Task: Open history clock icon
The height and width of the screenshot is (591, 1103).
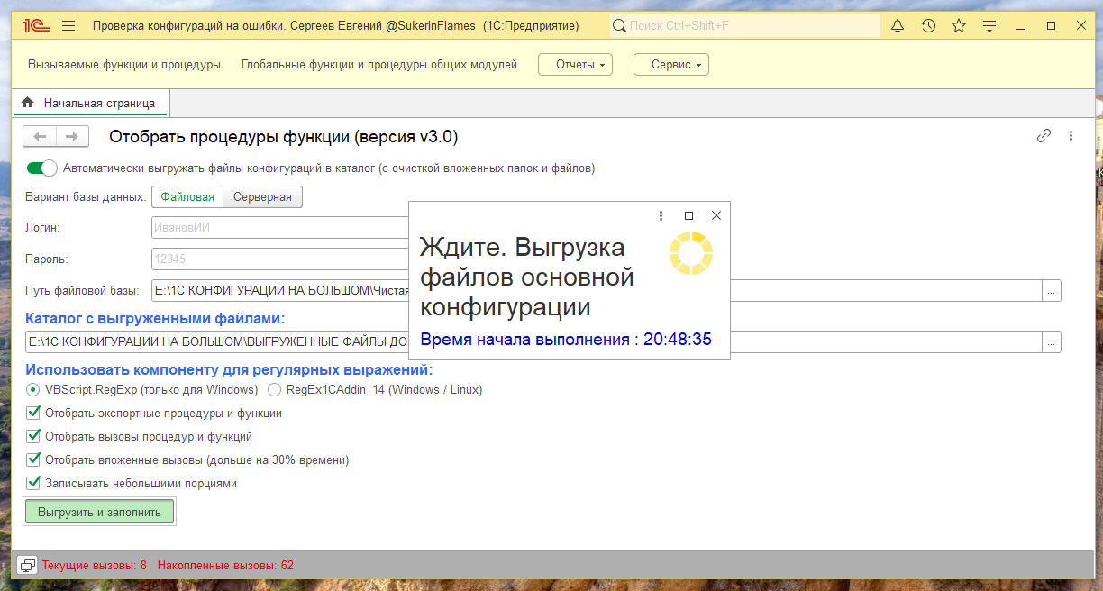Action: [928, 26]
